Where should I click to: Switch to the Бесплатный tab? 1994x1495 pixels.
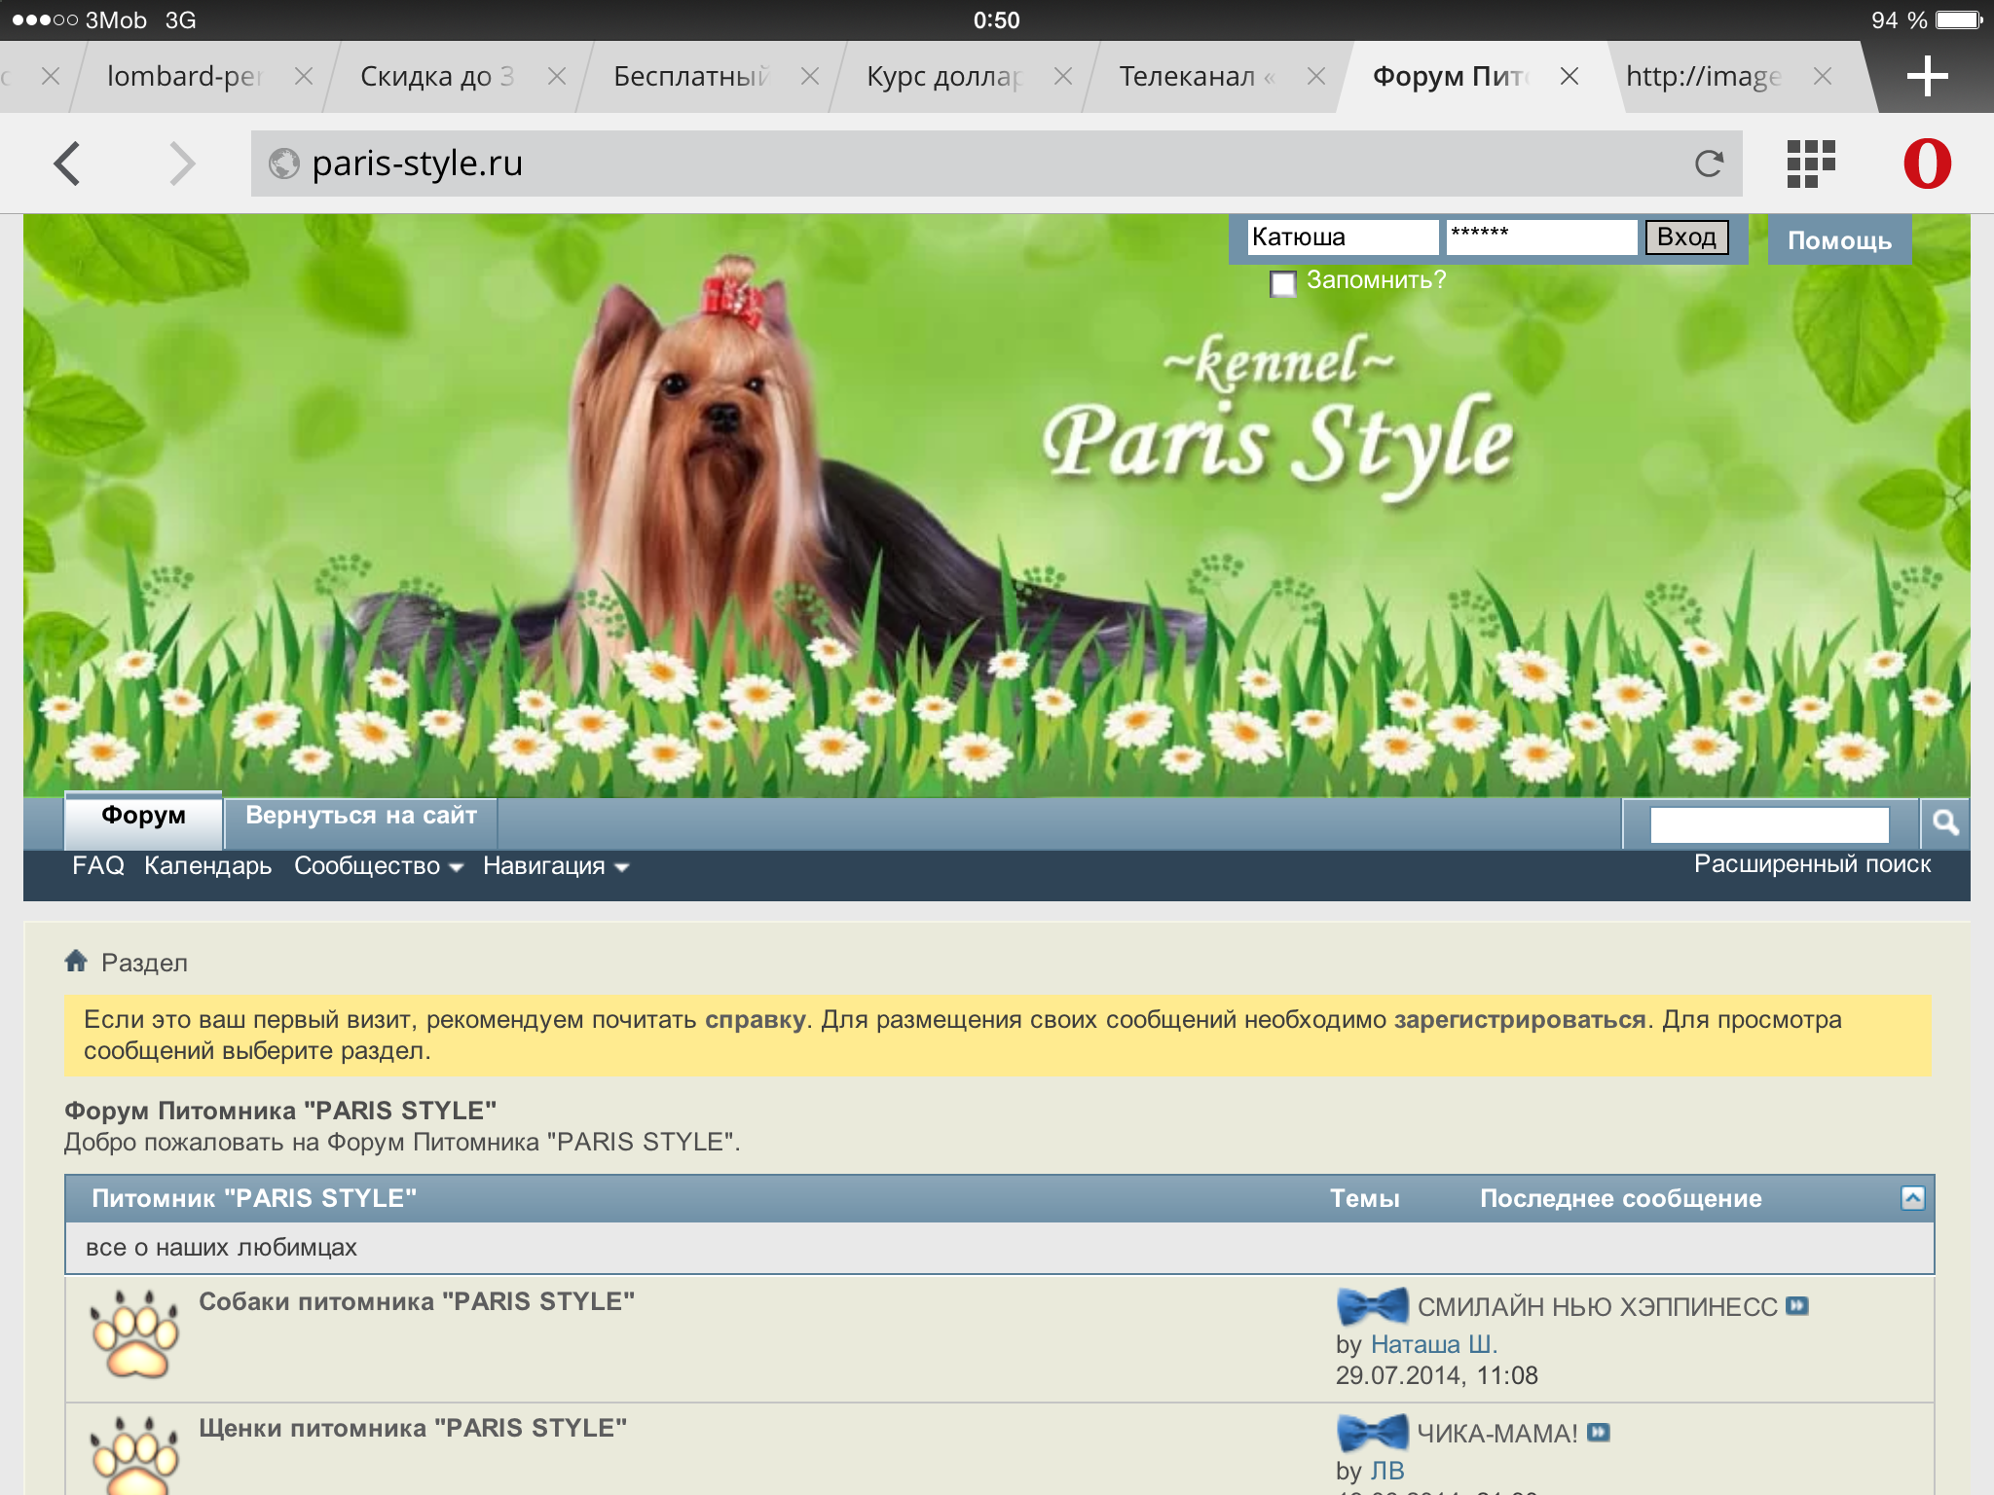(690, 76)
